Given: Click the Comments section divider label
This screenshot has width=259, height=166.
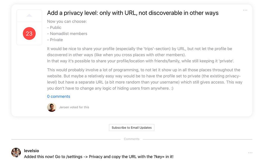Looking at the screenshot, I should pyautogui.click(x=132, y=139).
